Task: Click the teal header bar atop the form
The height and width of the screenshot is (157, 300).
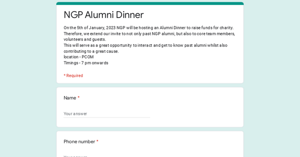Action: pos(150,3)
